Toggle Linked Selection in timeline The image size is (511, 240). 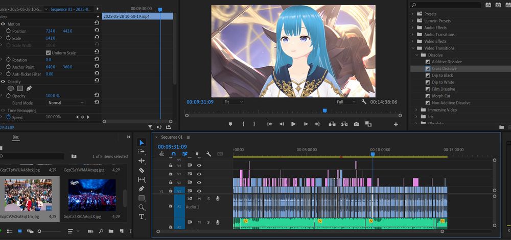point(185,154)
